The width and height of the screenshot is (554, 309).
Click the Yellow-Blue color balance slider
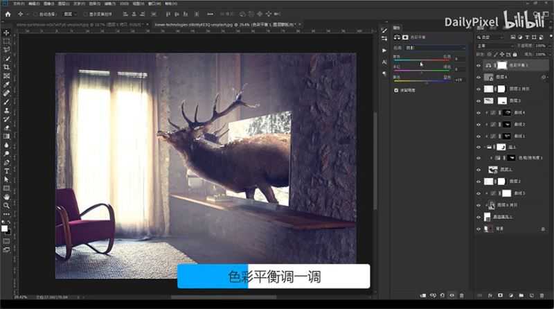[422, 81]
